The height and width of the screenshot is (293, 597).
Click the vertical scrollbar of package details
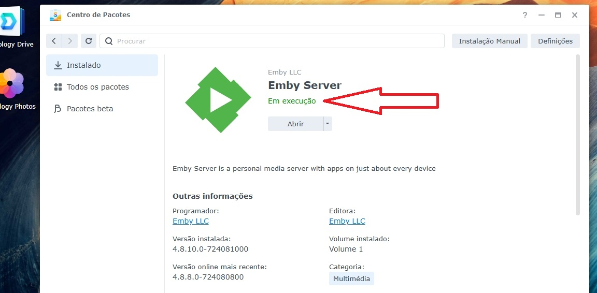[x=578, y=135]
